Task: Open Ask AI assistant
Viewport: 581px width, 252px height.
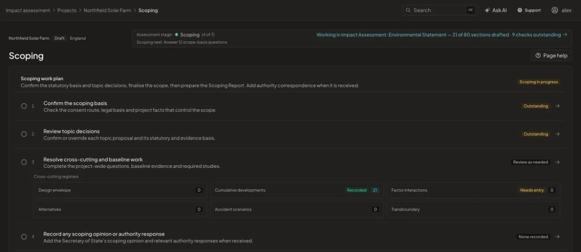Action: [495, 10]
